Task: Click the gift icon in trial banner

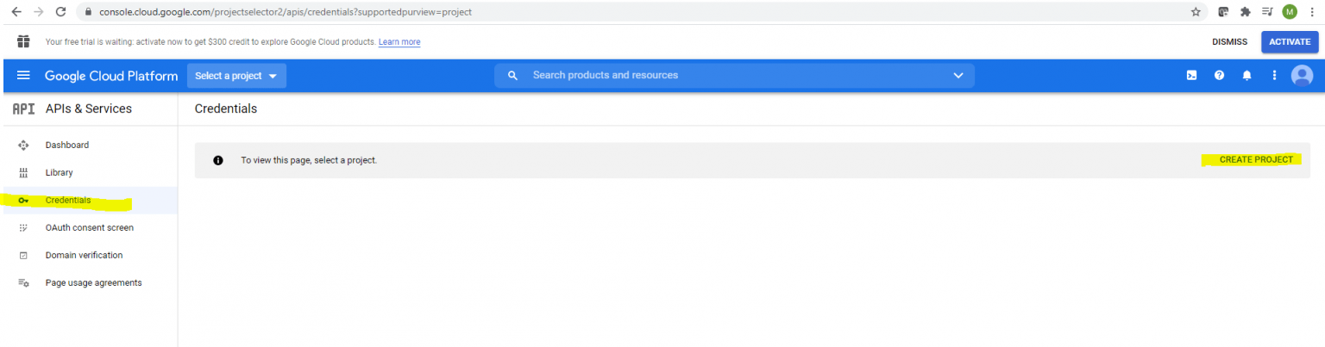Action: tap(23, 41)
